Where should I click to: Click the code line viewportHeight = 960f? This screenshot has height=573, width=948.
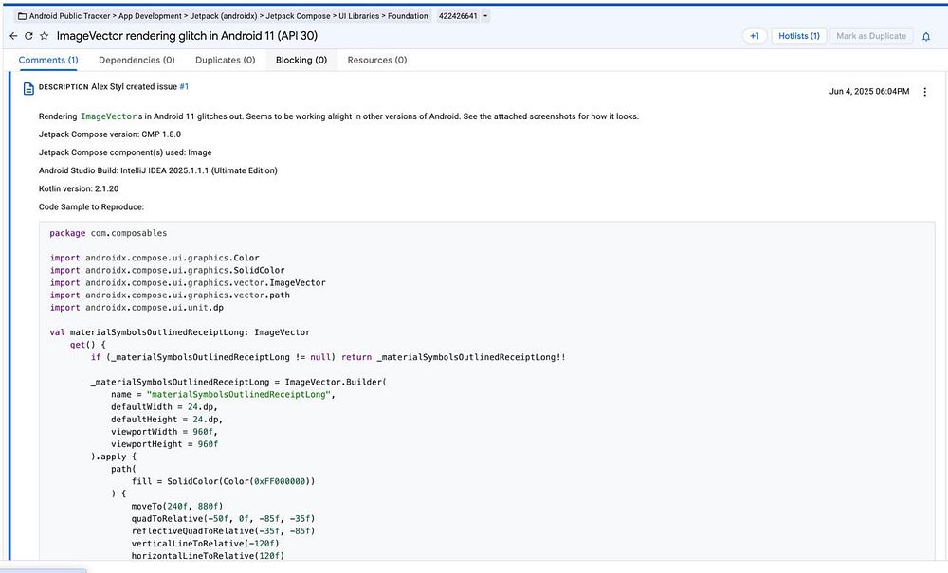pos(164,444)
